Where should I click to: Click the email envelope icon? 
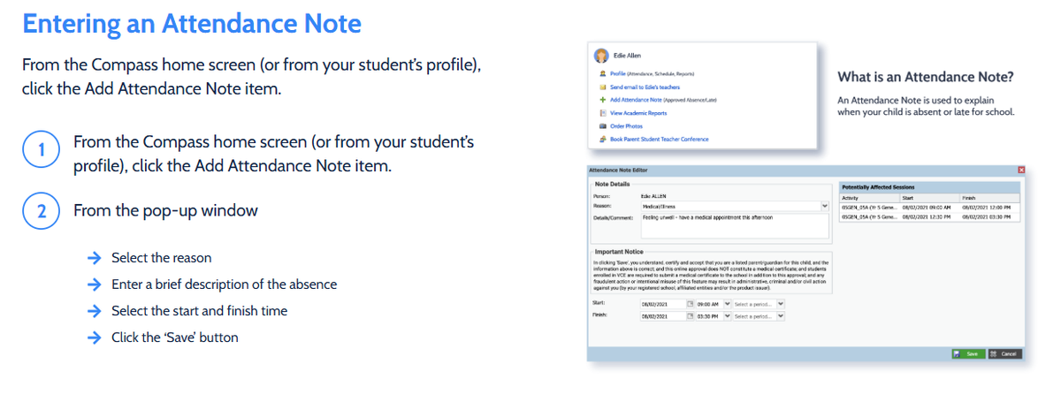(602, 87)
